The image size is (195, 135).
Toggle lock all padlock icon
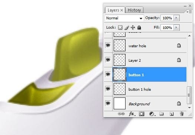(139, 28)
